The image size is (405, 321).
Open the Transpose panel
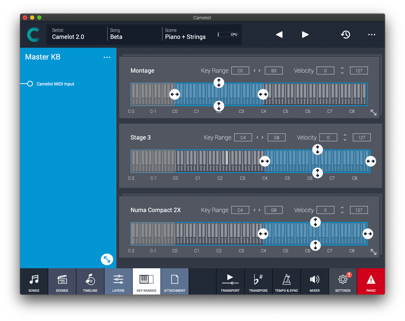click(258, 281)
